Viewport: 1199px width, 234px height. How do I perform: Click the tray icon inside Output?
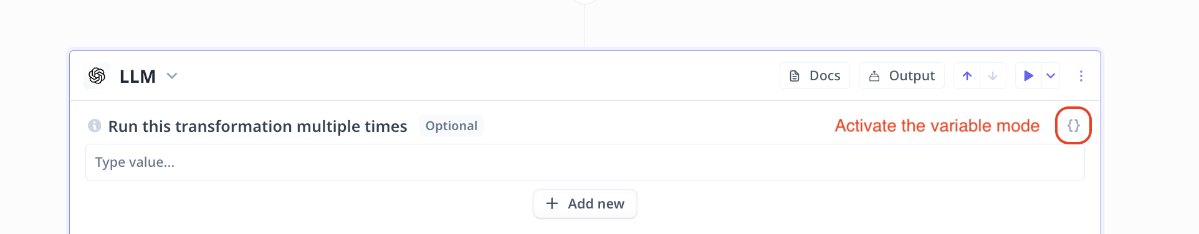pos(874,76)
